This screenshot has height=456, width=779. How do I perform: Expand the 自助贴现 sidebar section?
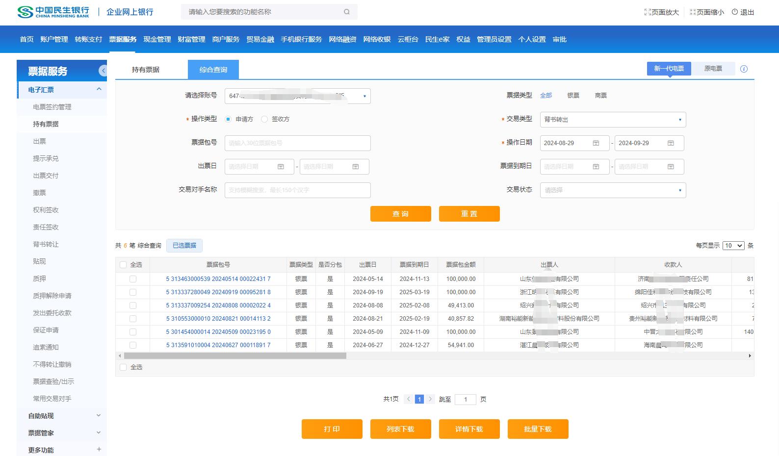(98, 416)
